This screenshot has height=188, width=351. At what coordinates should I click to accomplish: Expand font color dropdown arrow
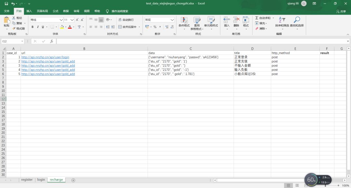click(x=74, y=27)
